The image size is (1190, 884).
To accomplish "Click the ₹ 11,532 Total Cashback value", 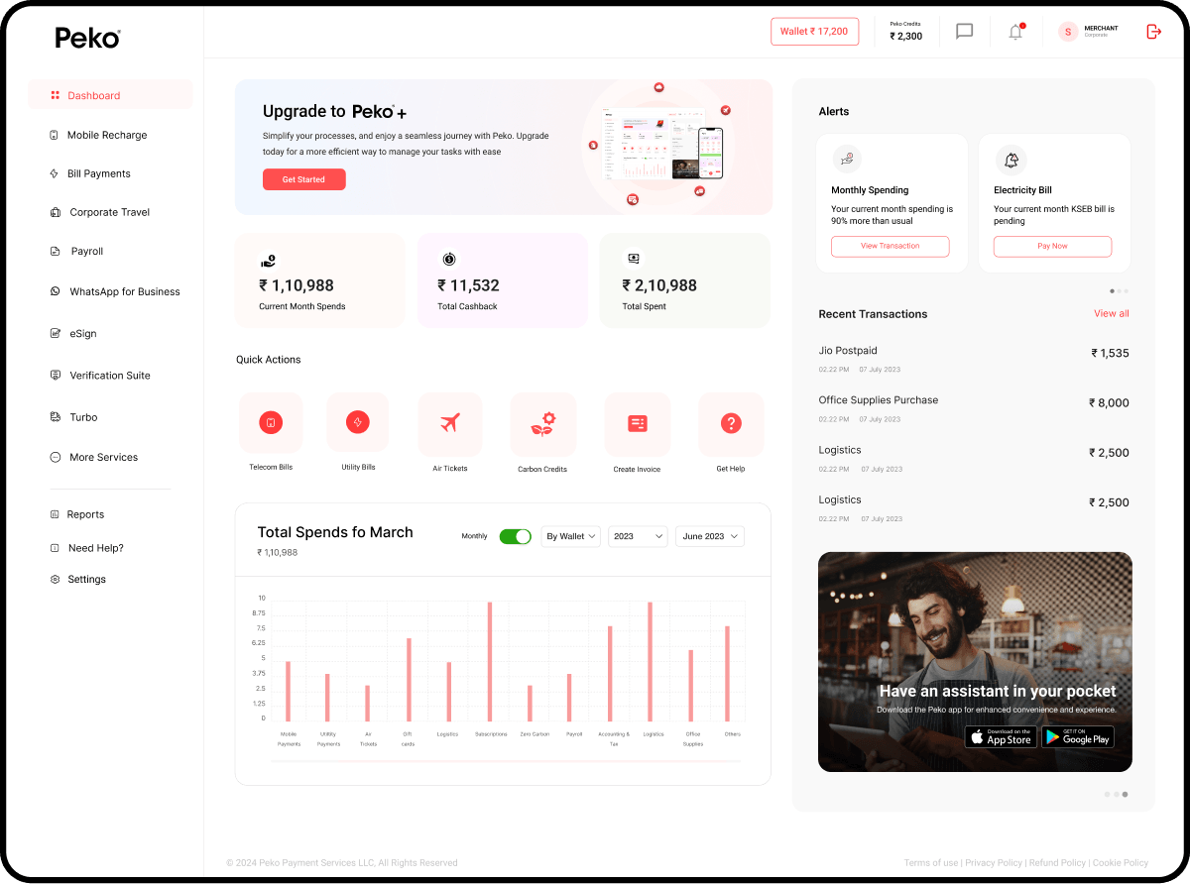I will click(468, 285).
